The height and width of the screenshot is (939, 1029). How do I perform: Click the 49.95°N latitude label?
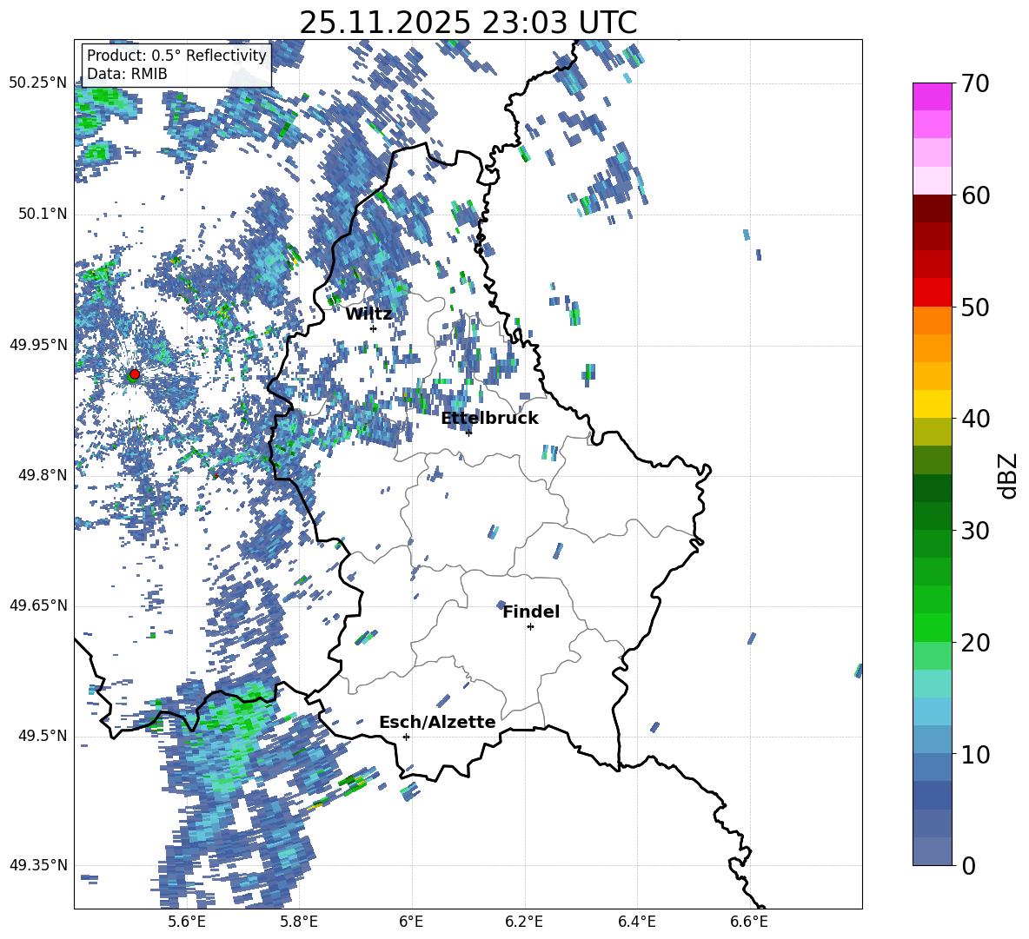(38, 344)
